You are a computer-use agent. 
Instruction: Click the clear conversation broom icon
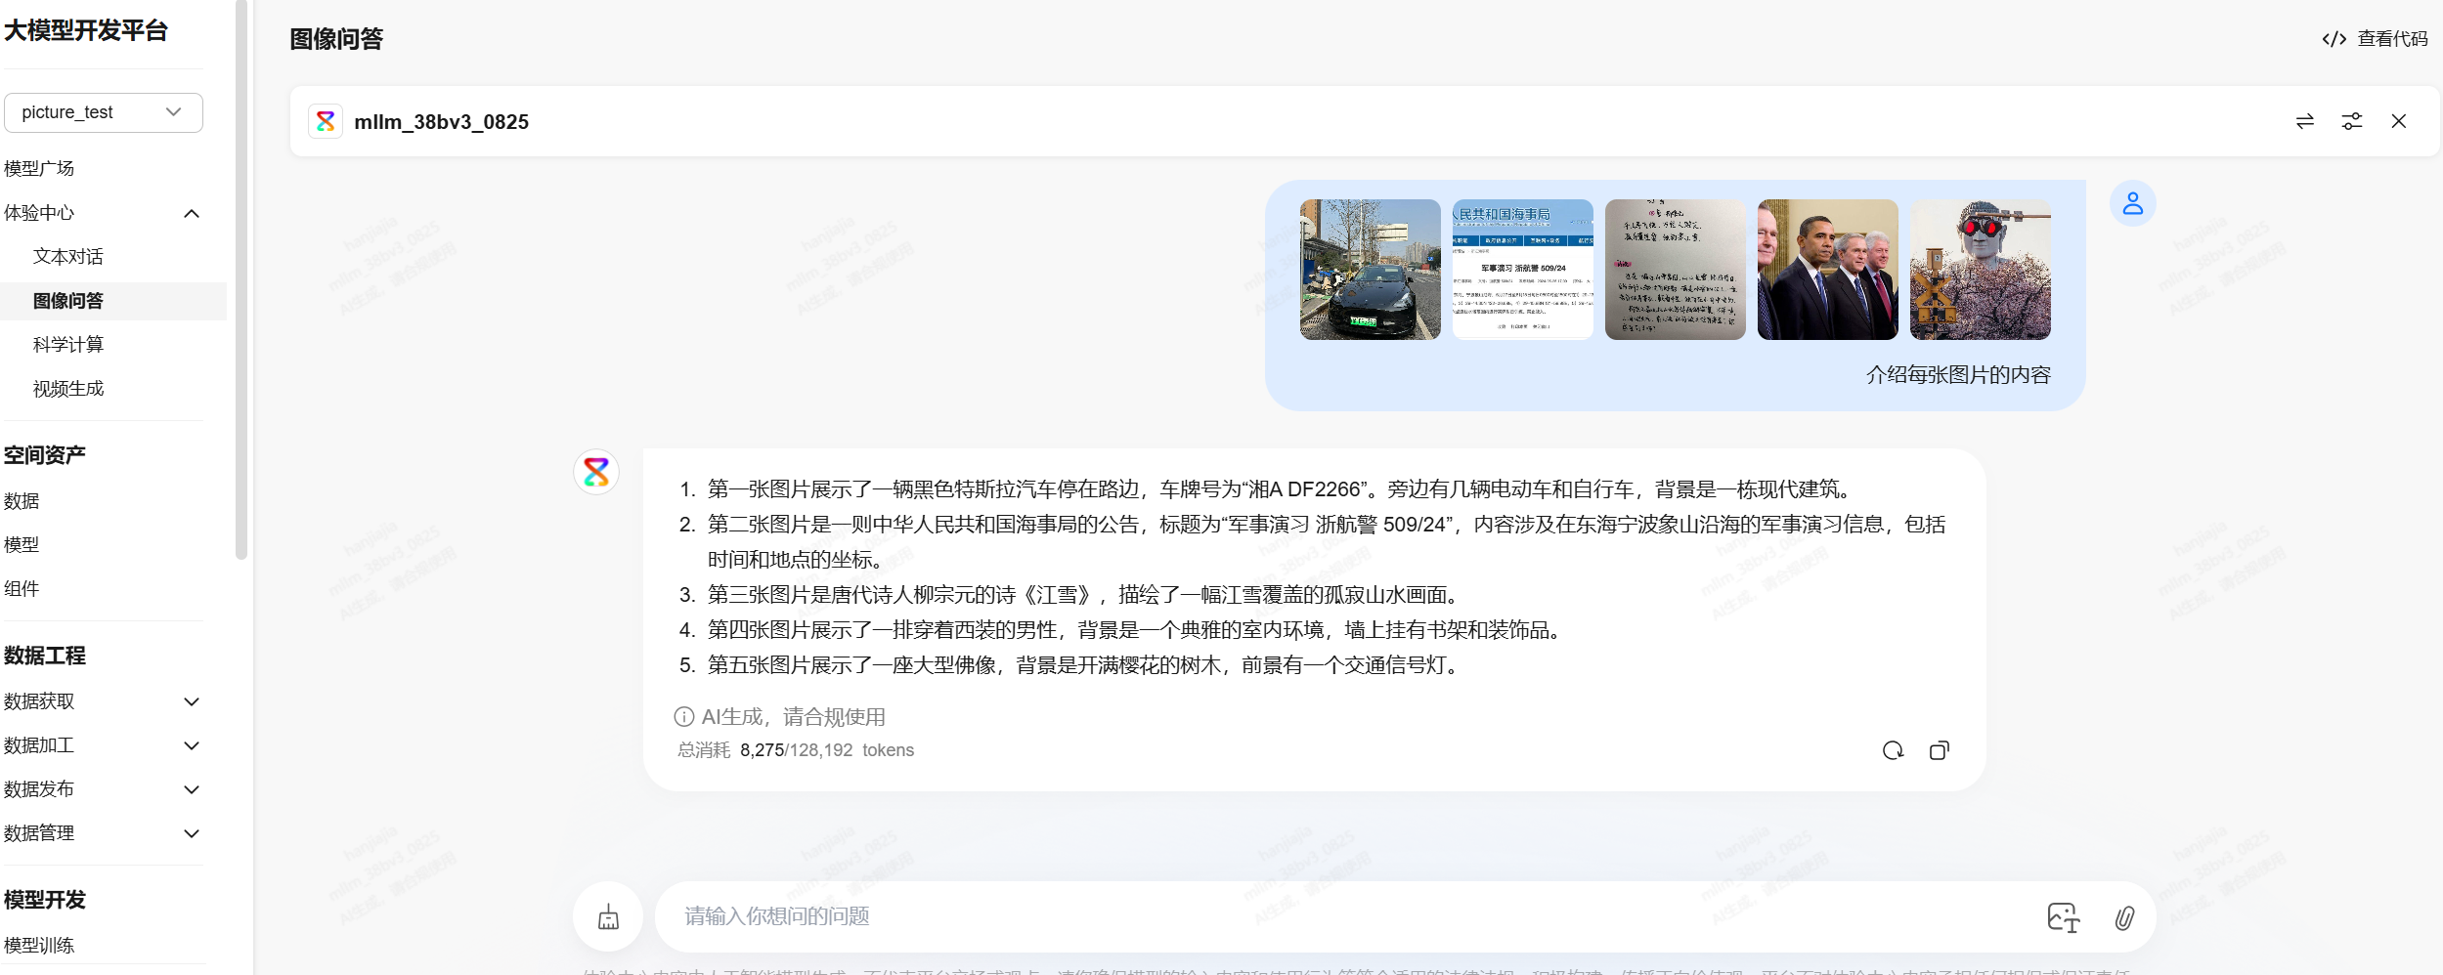[608, 916]
